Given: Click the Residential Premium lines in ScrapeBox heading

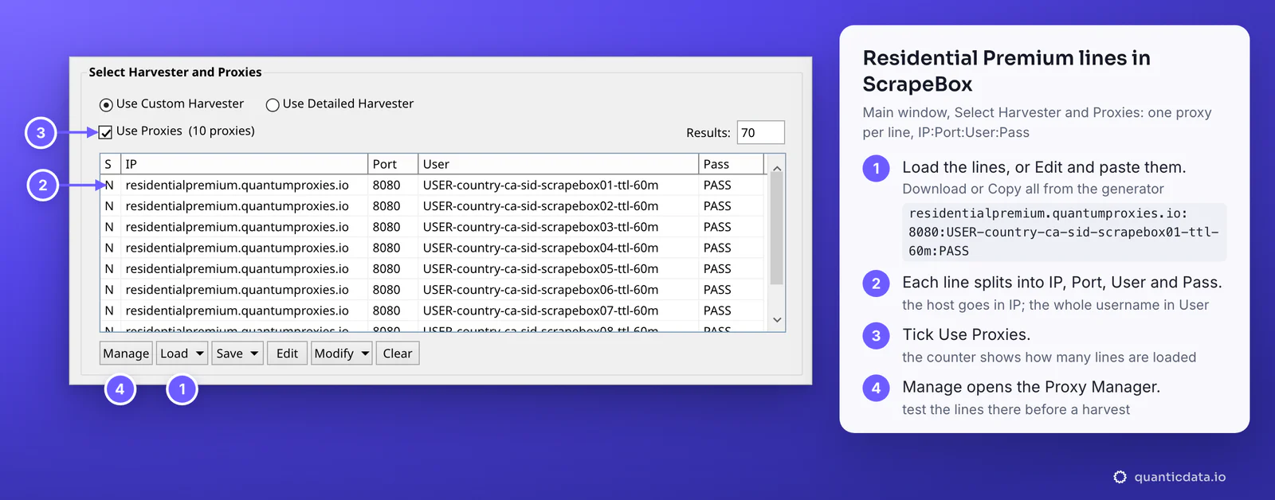Looking at the screenshot, I should (x=1006, y=71).
